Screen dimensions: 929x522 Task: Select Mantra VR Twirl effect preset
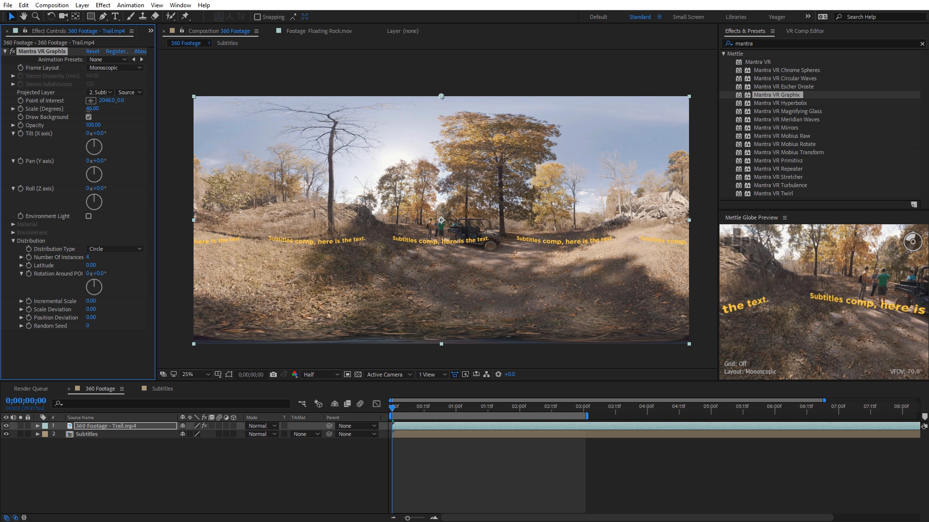773,193
